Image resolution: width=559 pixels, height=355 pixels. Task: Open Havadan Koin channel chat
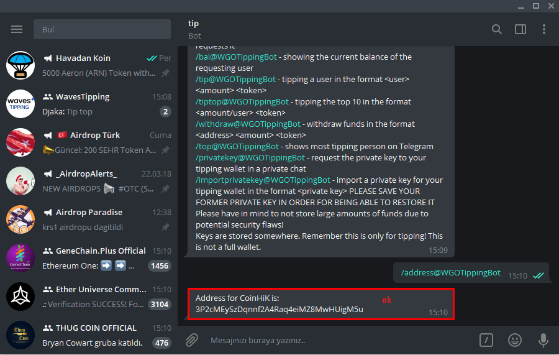(x=89, y=65)
